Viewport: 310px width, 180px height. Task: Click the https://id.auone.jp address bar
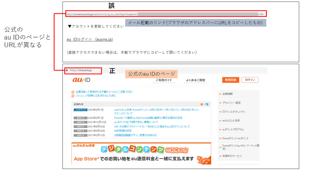(x=83, y=70)
